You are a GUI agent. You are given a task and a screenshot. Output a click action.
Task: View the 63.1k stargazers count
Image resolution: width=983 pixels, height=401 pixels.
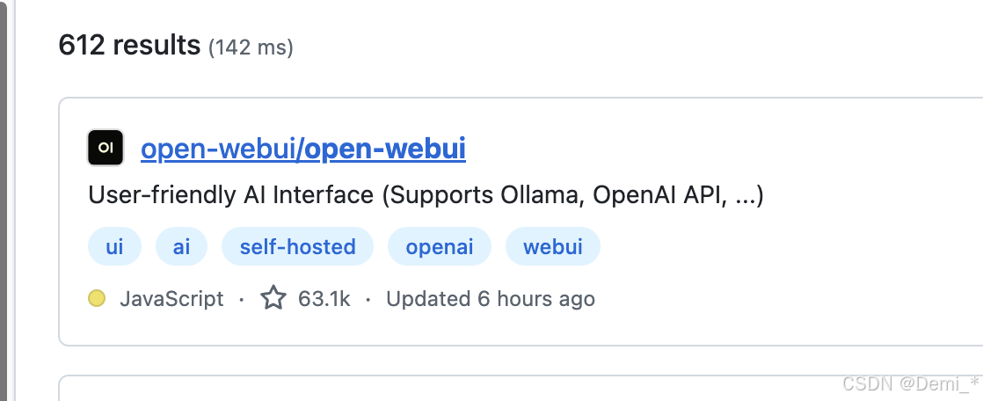click(x=324, y=299)
